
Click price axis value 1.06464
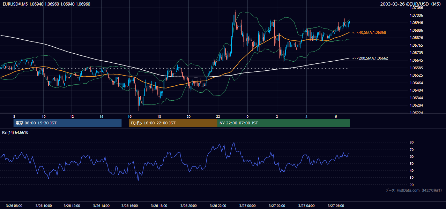point(417,83)
